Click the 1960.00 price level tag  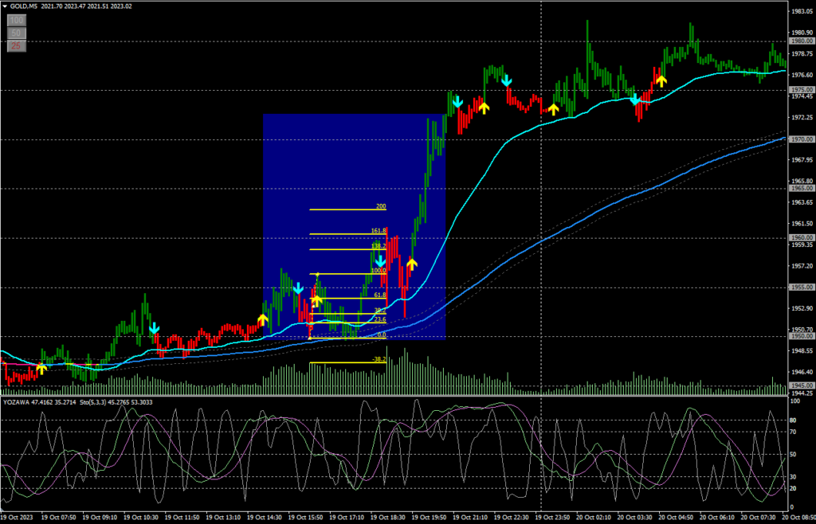pos(802,237)
